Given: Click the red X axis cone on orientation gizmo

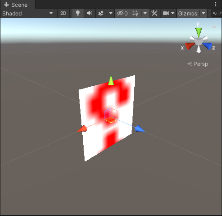Looking at the screenshot, I should click(190, 46).
